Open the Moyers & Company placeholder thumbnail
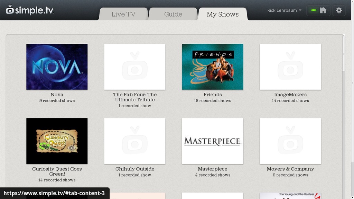 290,141
